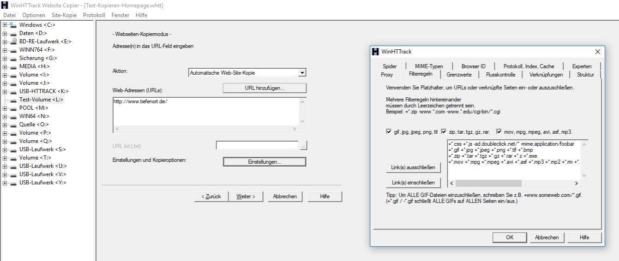Click the WinHTTrack main window title icon
Image resolution: width=619 pixels, height=261 pixels.
coord(4,5)
